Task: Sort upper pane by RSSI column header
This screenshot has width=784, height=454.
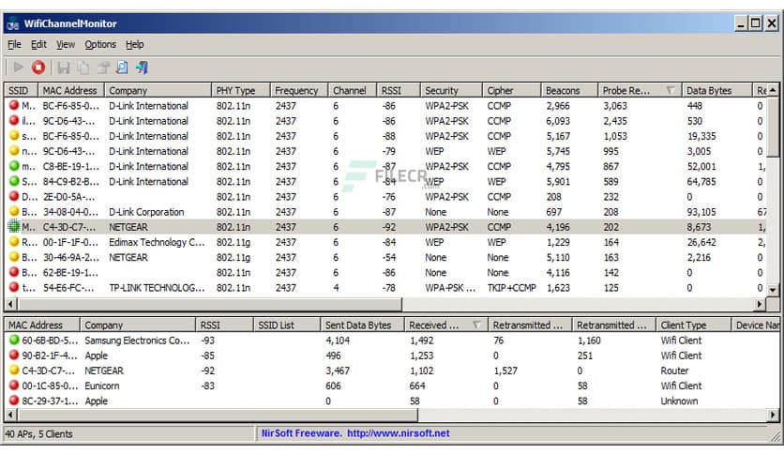Action: tap(398, 90)
